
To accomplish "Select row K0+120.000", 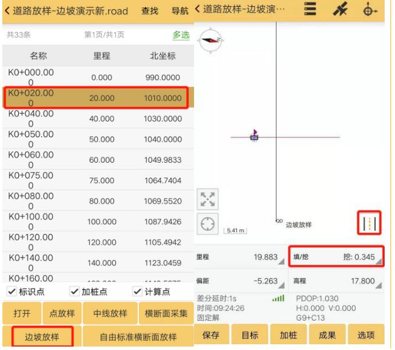I will (98, 243).
